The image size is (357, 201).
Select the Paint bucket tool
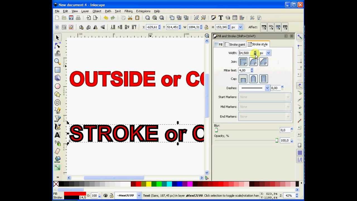[57, 159]
